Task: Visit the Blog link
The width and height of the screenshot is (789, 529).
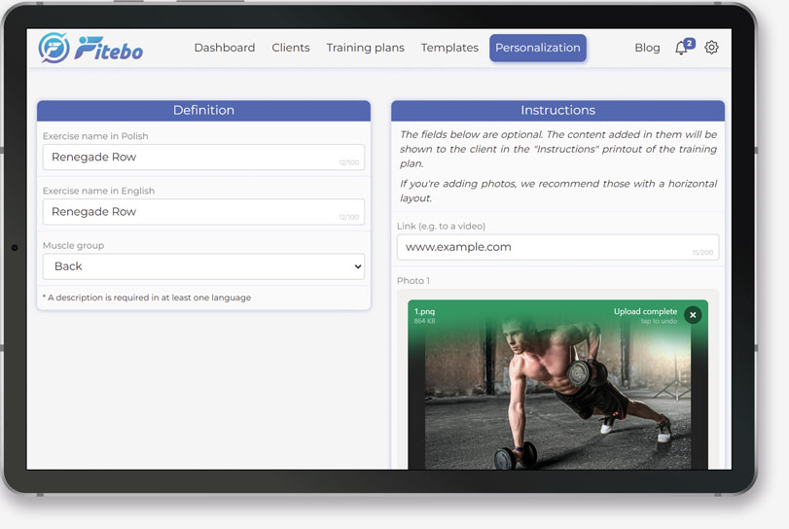Action: (x=647, y=48)
